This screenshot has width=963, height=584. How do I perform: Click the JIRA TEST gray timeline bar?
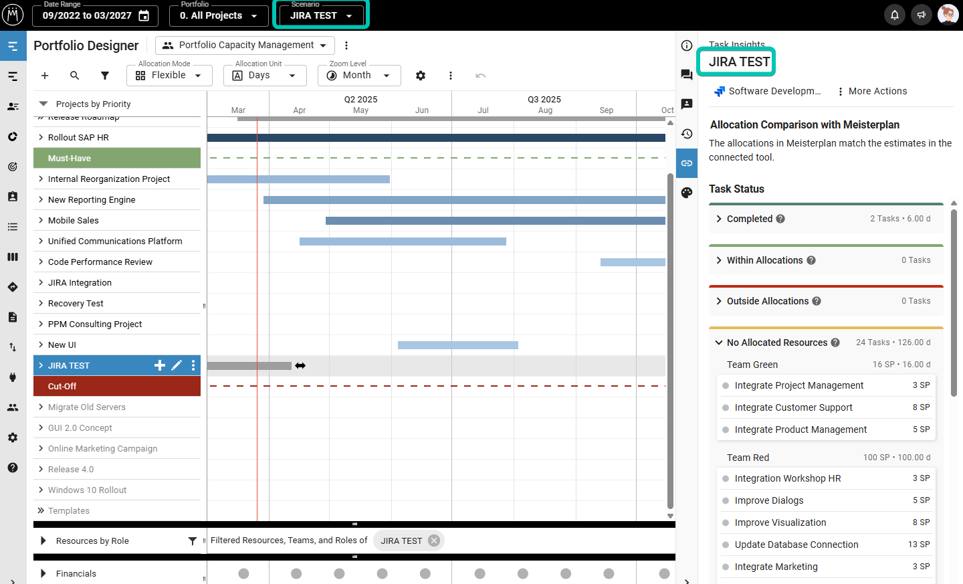point(249,366)
